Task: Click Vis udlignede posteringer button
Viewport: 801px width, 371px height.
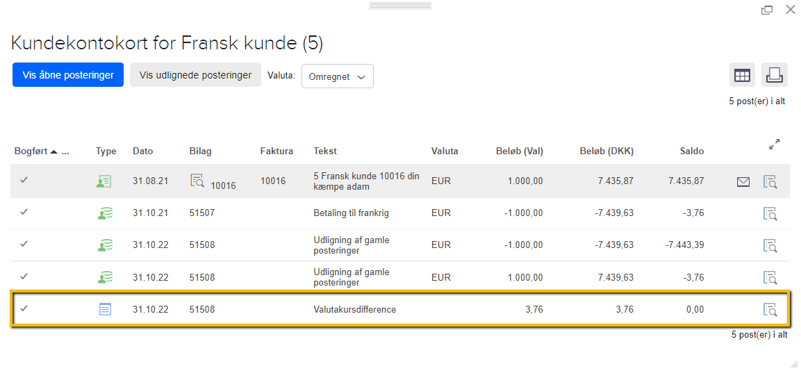Action: 195,75
